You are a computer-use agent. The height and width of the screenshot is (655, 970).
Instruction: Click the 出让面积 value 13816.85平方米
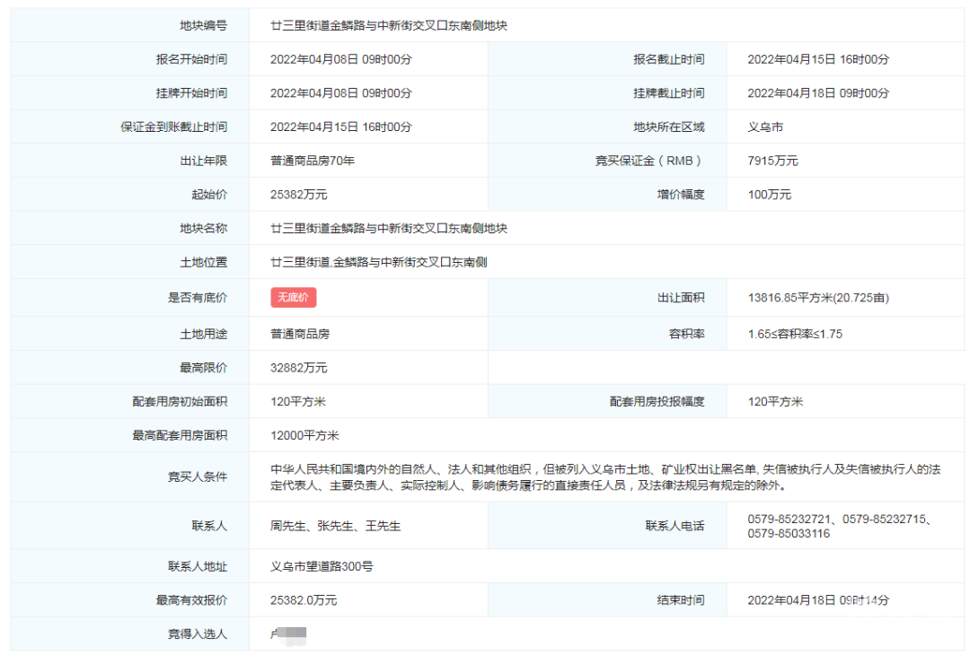tap(818, 298)
